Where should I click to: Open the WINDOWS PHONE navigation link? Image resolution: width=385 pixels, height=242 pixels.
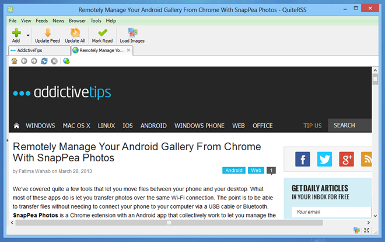(199, 126)
